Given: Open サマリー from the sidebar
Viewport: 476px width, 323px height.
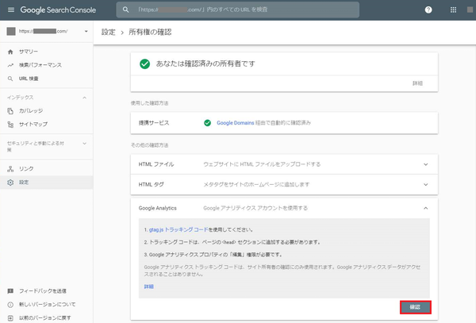Looking at the screenshot, I should click(28, 50).
